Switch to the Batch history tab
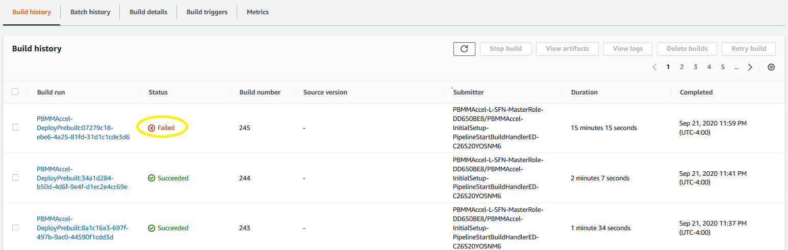The width and height of the screenshot is (788, 250). [x=90, y=12]
